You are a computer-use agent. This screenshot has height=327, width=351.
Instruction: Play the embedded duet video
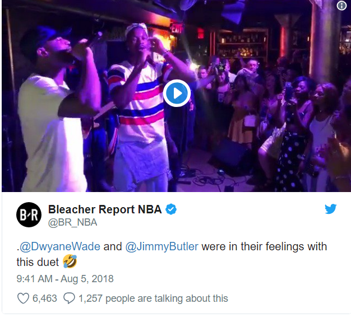click(177, 93)
